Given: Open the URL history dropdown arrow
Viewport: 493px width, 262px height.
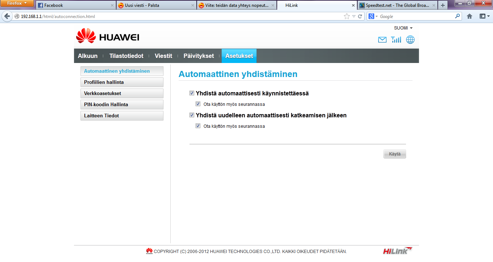Looking at the screenshot, I should pyautogui.click(x=354, y=17).
